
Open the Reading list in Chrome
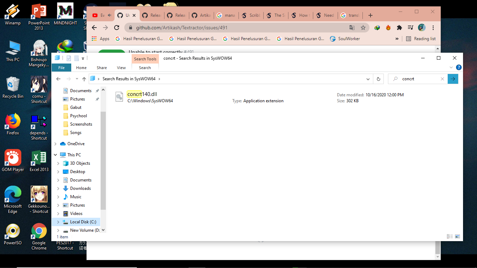tap(421, 39)
